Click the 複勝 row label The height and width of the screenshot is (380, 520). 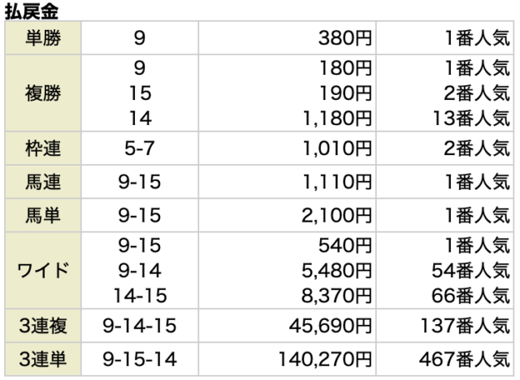coord(42,93)
